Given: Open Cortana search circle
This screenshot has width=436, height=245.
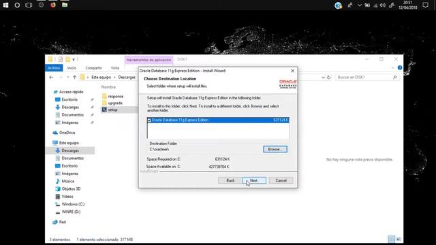Looking at the screenshot, I should [x=17, y=5].
